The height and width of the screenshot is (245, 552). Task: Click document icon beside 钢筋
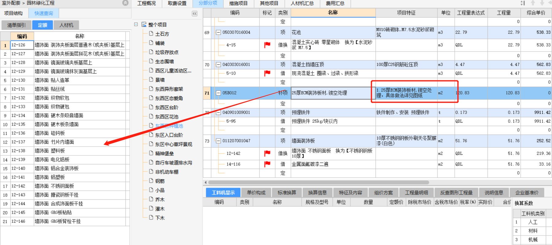[151, 181]
